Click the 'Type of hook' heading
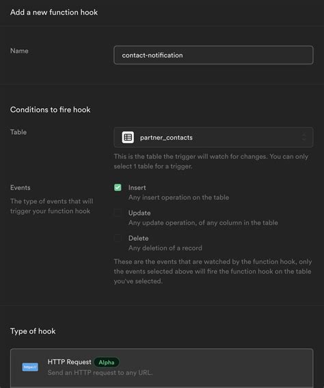The height and width of the screenshot is (388, 324). (33, 331)
